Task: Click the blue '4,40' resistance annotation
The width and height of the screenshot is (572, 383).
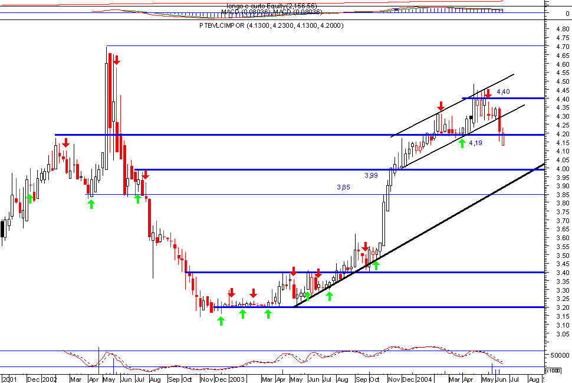Action: [x=503, y=91]
